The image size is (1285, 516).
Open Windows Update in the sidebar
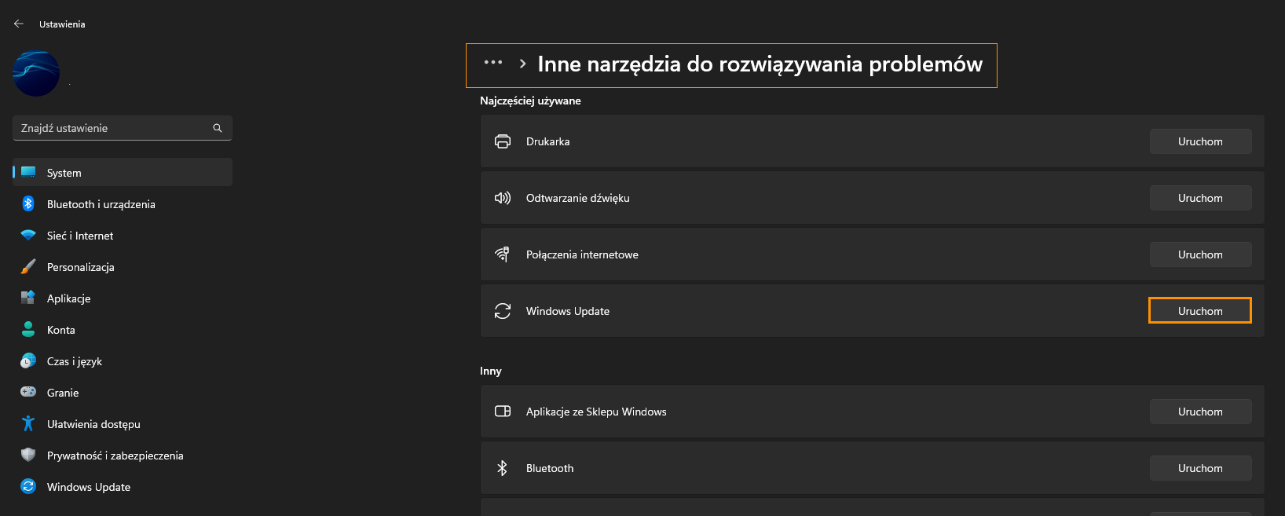[x=123, y=486]
